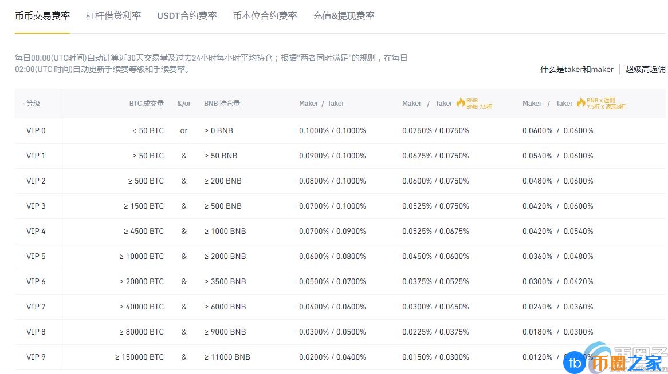Viewport: 668px width, 374px height.
Task: Click the 0.0675% / 0.0750% fee cell
Action: click(435, 156)
